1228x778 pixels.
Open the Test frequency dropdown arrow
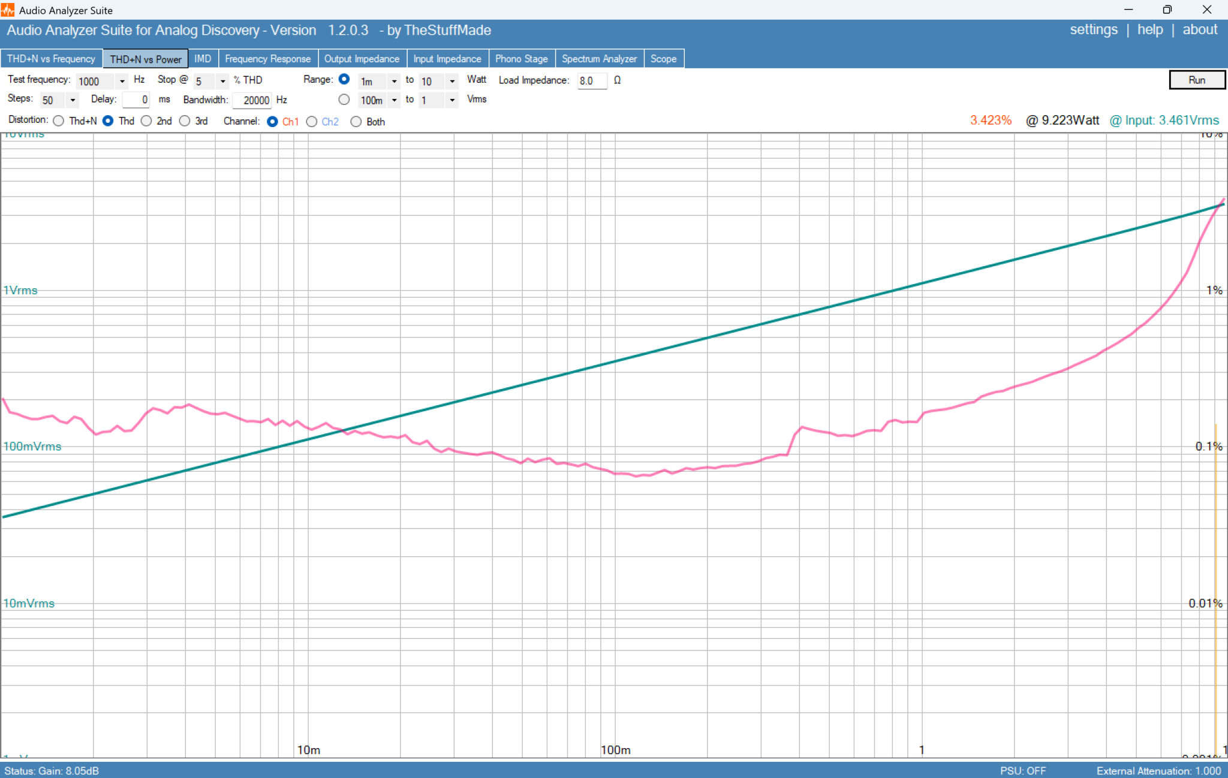point(122,81)
